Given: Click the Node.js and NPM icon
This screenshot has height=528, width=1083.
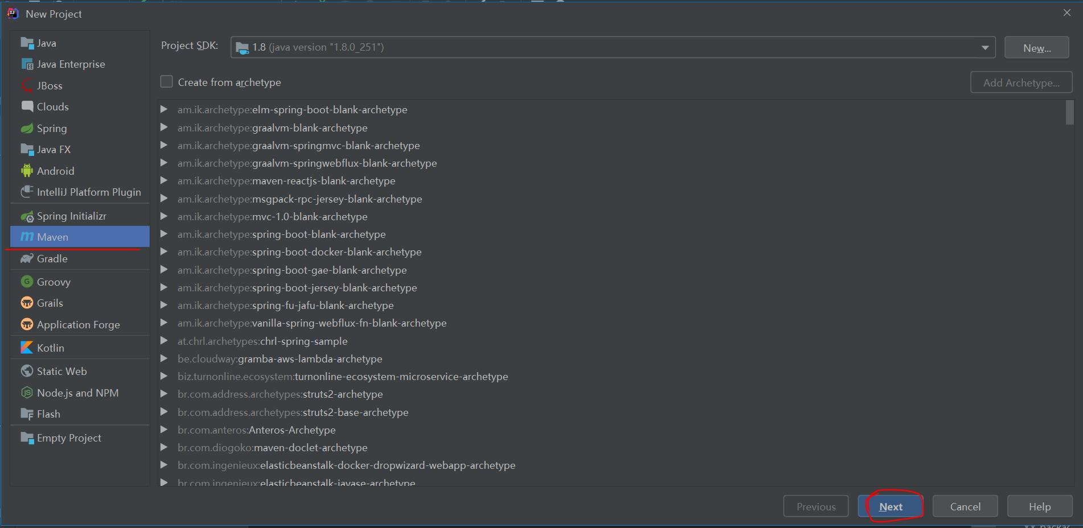Looking at the screenshot, I should tap(27, 393).
